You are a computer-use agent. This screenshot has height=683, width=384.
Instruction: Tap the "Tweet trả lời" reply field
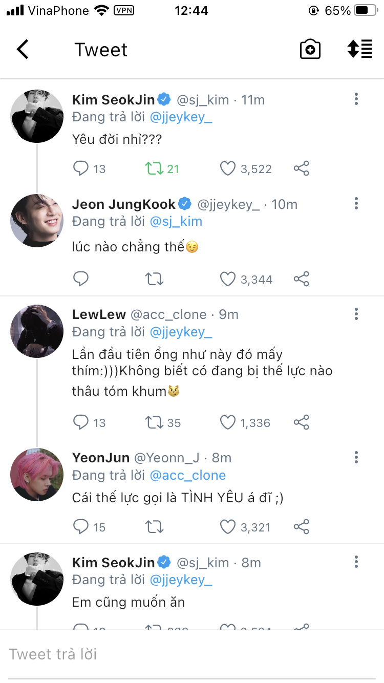click(x=192, y=654)
